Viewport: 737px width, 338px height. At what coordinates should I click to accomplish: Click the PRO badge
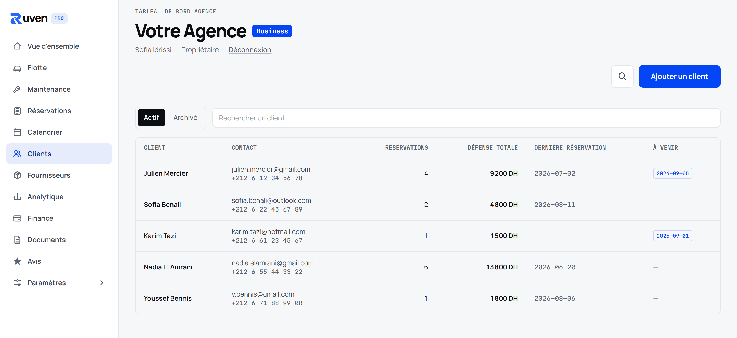(59, 18)
